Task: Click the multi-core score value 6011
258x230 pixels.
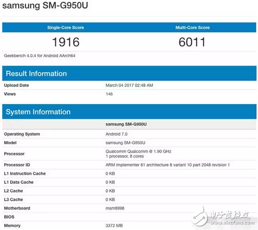Action: coord(192,42)
